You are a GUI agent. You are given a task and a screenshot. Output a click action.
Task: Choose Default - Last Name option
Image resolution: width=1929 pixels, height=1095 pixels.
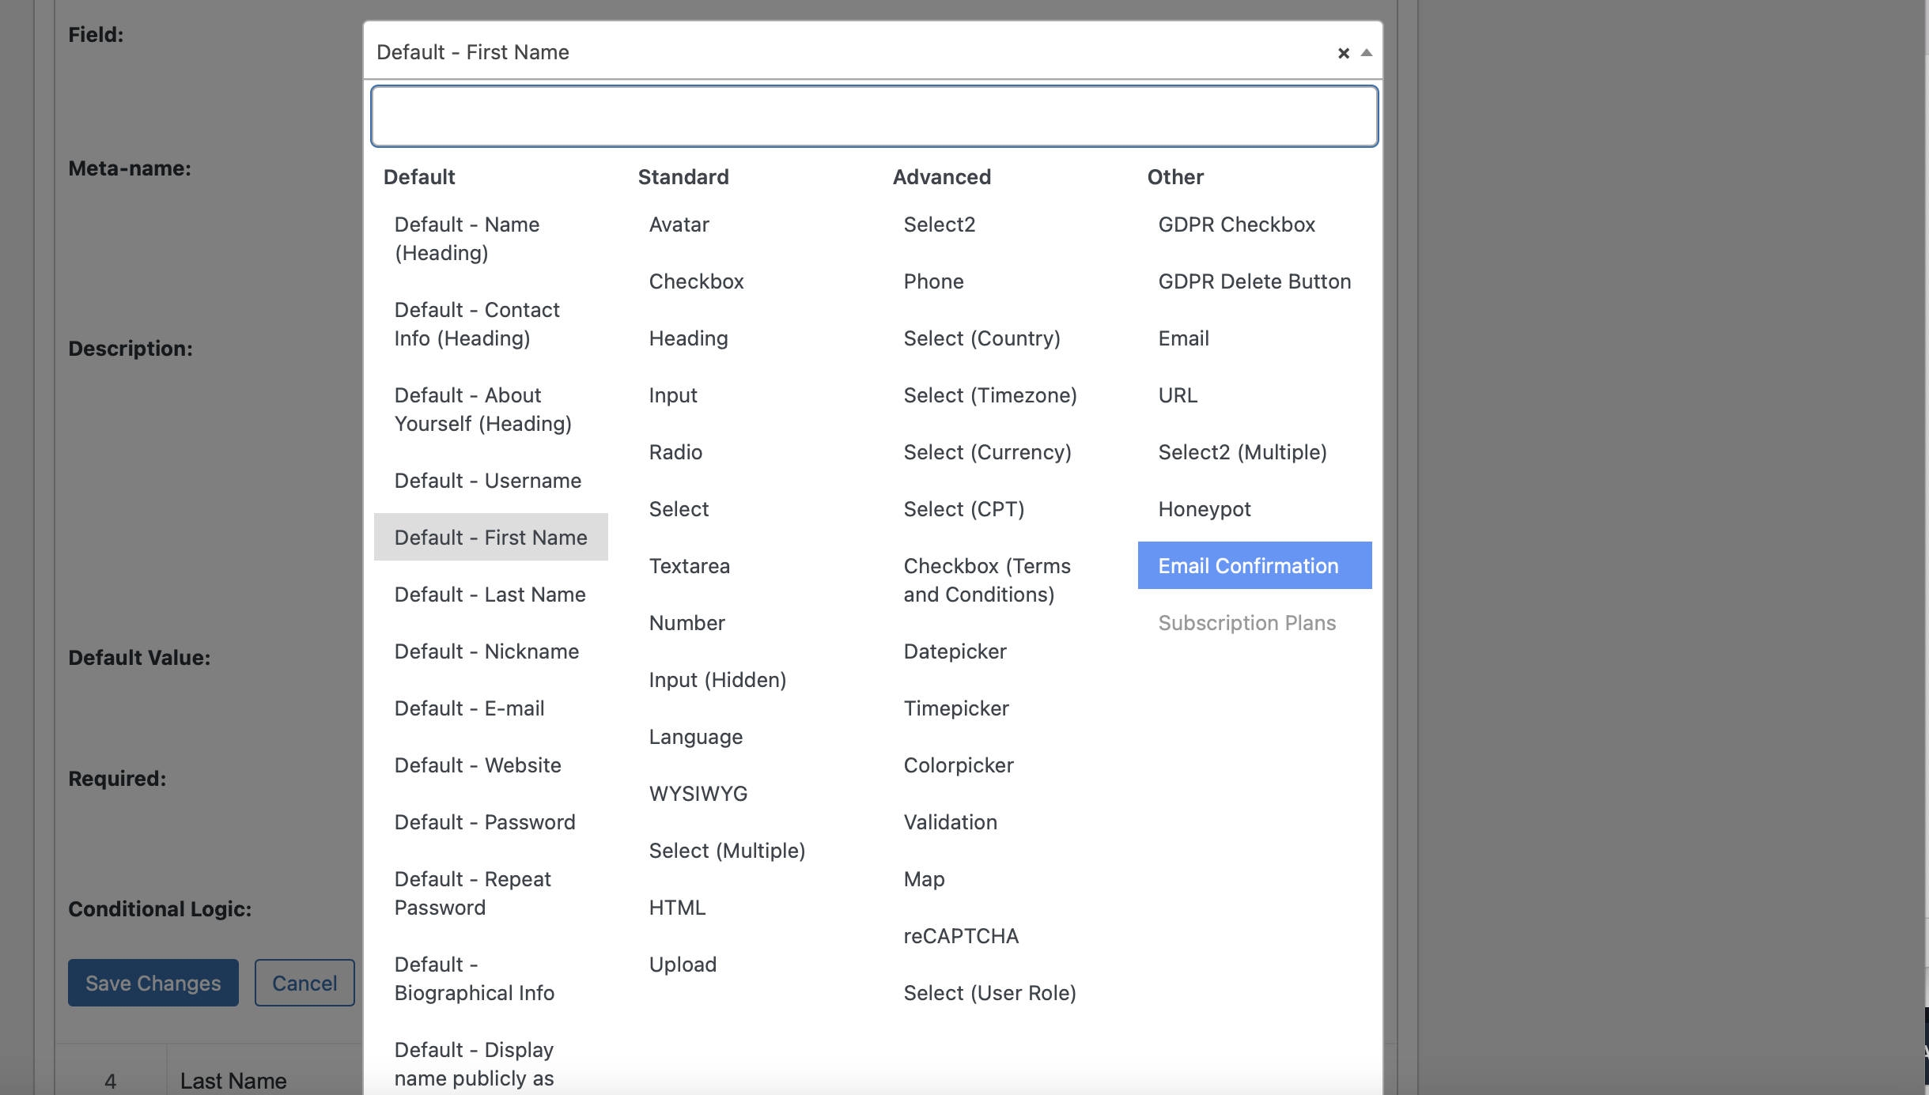[491, 594]
